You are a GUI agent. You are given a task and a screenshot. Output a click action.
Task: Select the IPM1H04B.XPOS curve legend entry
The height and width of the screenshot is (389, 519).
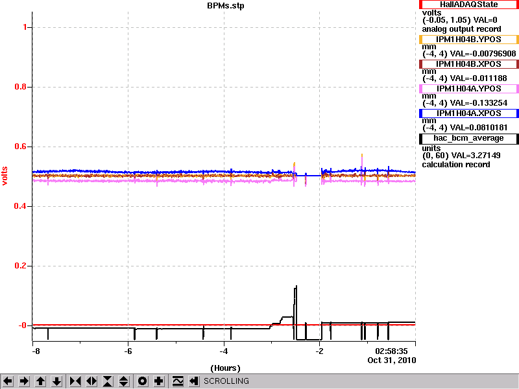coord(468,64)
